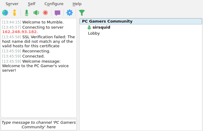Deafen yourself with the speaker icon
The height and width of the screenshot is (131, 203).
pyautogui.click(x=36, y=13)
